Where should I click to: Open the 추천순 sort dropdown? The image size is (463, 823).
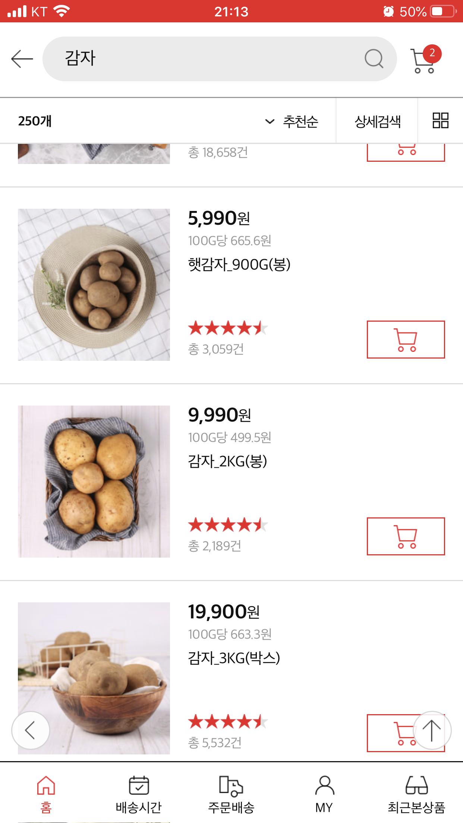(292, 122)
